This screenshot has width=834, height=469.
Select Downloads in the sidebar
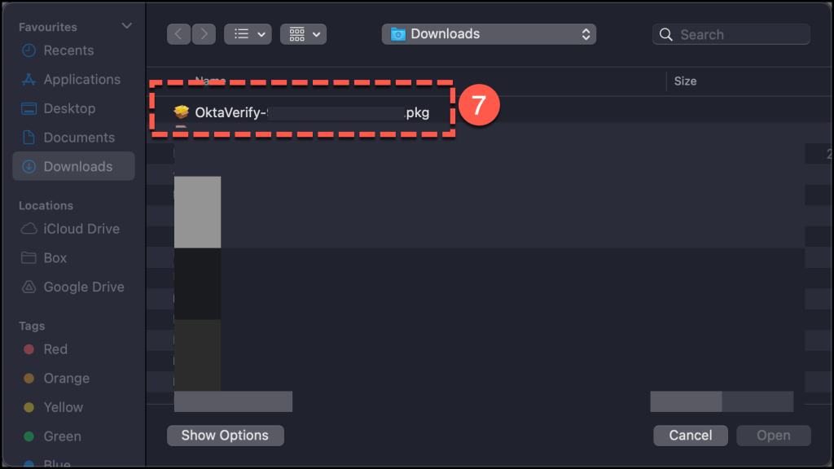pos(77,166)
